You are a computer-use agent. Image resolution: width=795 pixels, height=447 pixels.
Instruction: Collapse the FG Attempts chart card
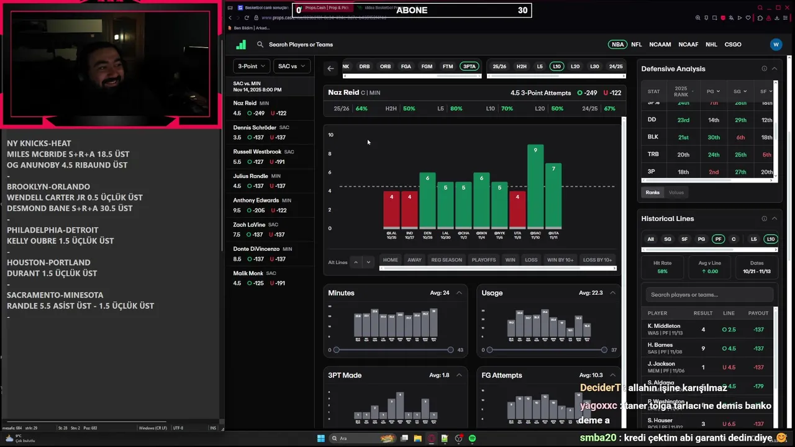(x=612, y=375)
